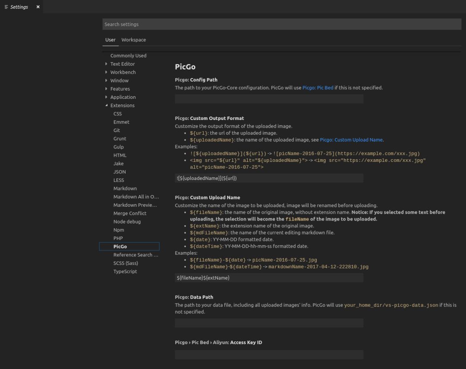Click the Search settings box

282,24
